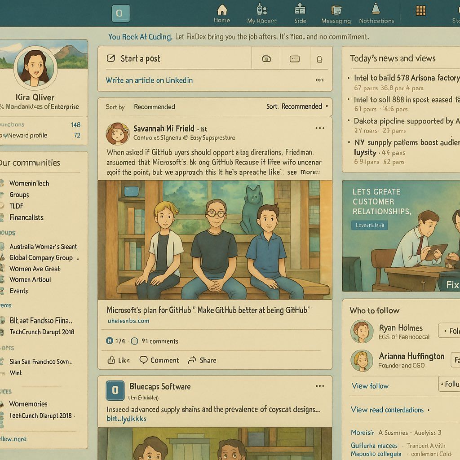Click icon beside TechCrunch Darupt 2018
460x460 pixels.
[2, 332]
